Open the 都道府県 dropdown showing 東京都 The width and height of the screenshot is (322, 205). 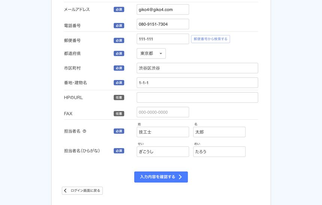(151, 54)
